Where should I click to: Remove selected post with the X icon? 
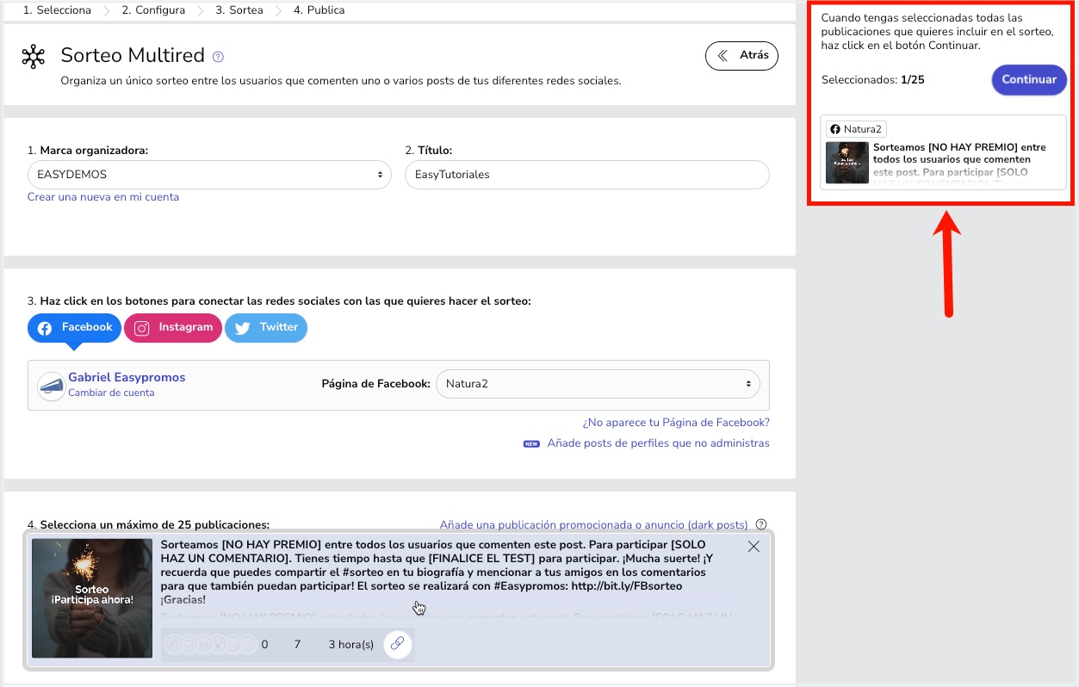coord(753,547)
